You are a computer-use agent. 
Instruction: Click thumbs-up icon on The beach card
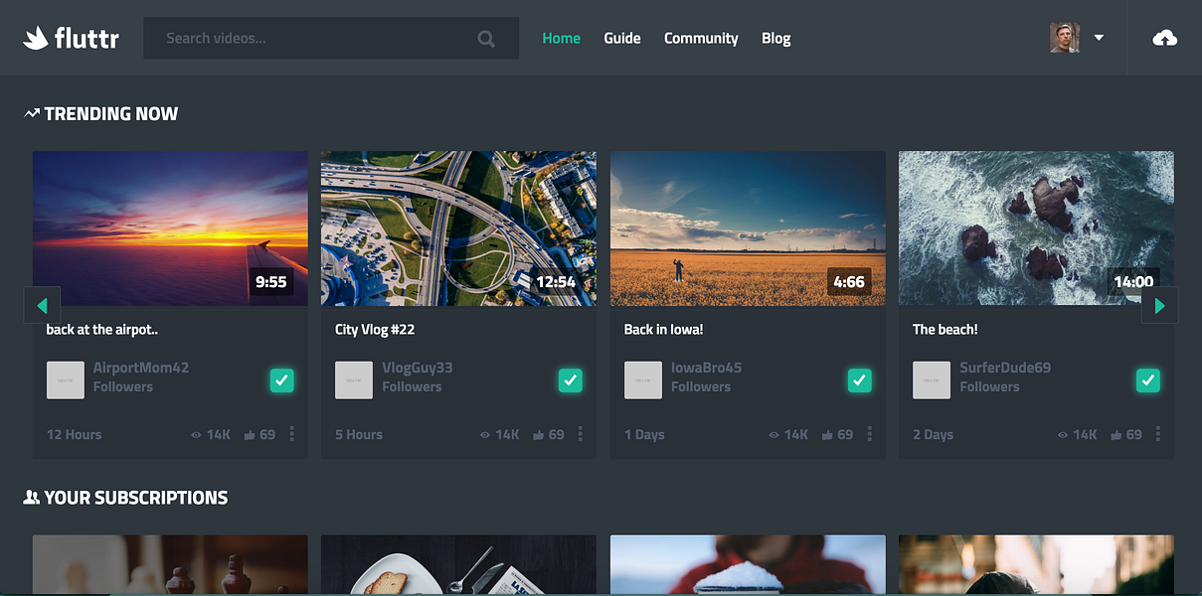pyautogui.click(x=1116, y=435)
